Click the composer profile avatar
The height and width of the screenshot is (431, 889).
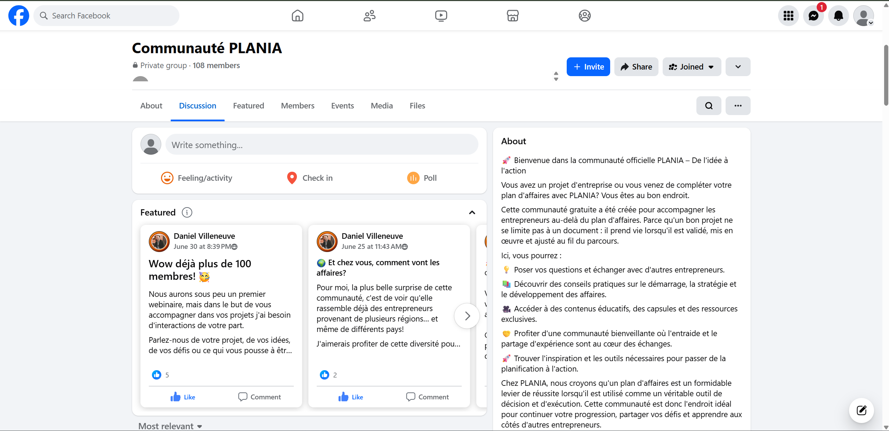[x=151, y=145]
